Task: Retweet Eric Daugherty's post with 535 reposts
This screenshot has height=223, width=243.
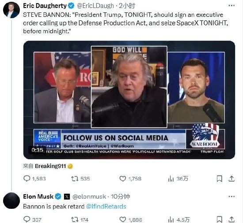Action: 75,179
